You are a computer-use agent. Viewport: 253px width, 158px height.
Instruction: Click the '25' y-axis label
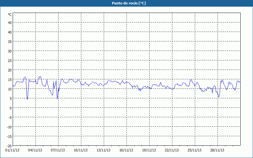click(x=10, y=61)
